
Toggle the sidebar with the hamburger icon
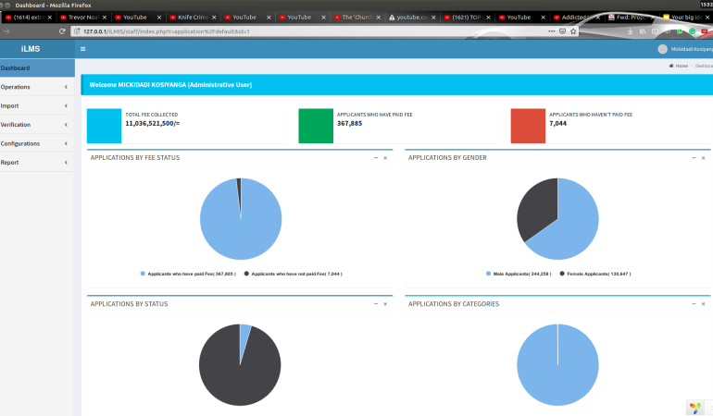click(82, 49)
